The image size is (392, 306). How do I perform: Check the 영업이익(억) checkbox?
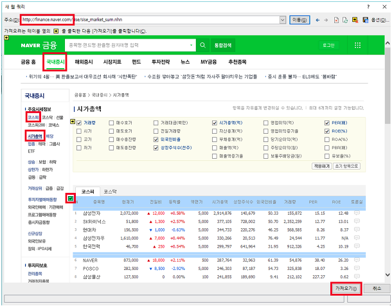(266, 123)
